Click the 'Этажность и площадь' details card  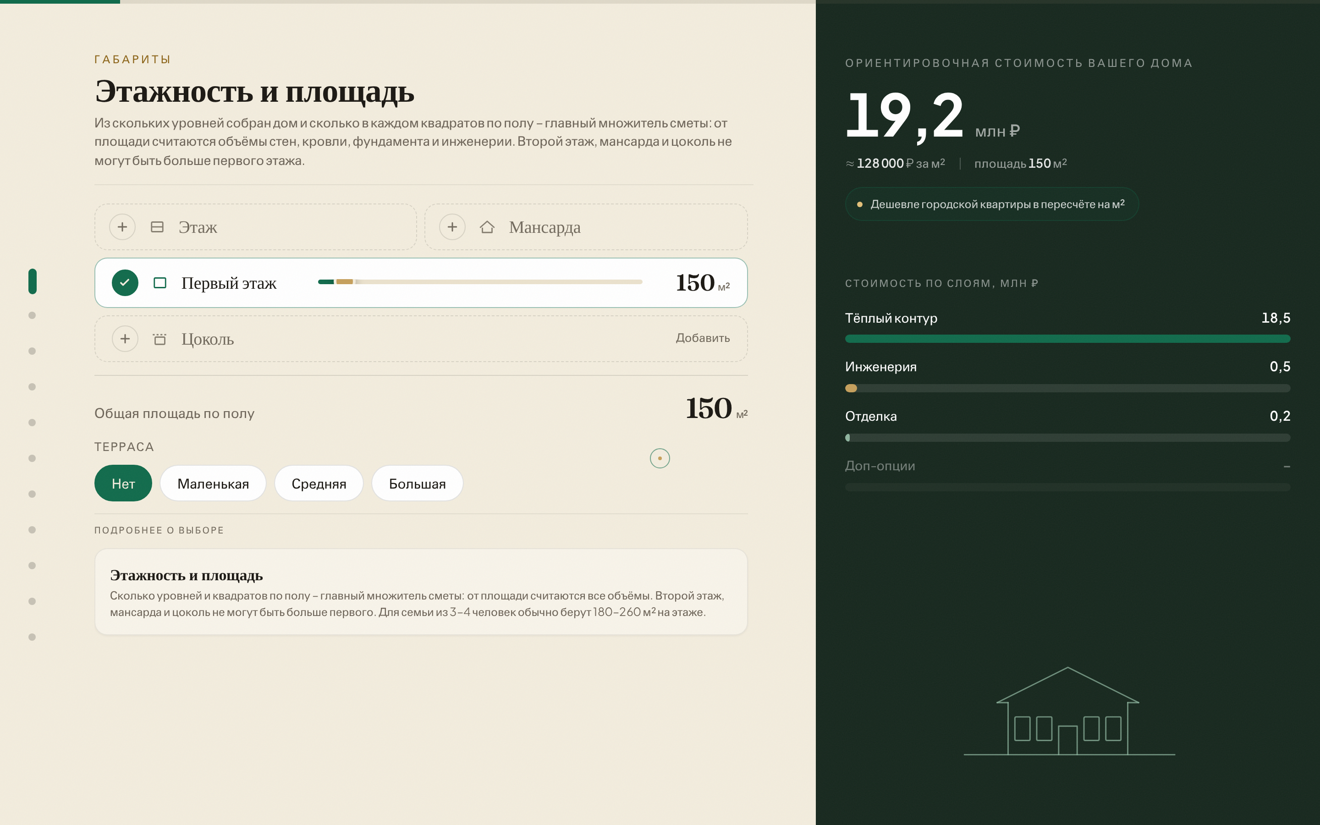(421, 592)
